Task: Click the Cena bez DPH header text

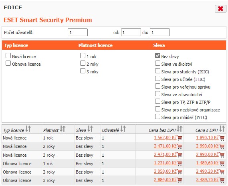Action: (162, 130)
